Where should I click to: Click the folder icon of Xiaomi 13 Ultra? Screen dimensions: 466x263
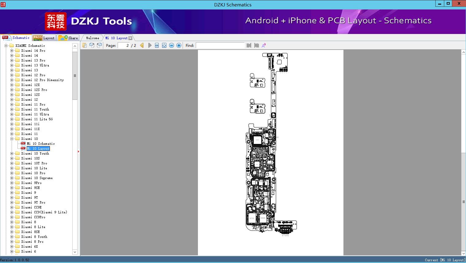coord(17,65)
